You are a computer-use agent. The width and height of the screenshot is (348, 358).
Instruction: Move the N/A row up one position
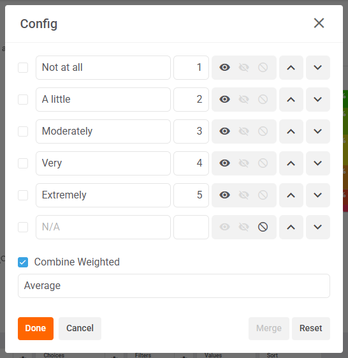pyautogui.click(x=291, y=227)
